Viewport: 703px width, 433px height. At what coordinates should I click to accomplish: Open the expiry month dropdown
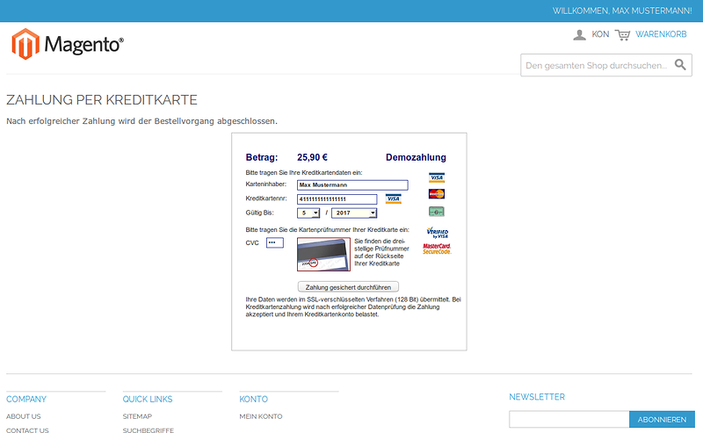(x=308, y=213)
